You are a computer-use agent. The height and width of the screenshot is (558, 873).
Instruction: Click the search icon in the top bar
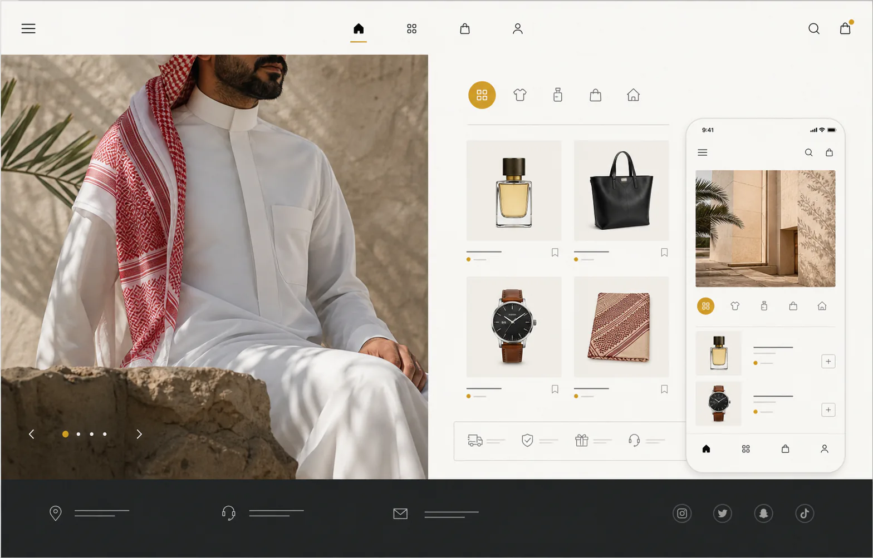[814, 28]
